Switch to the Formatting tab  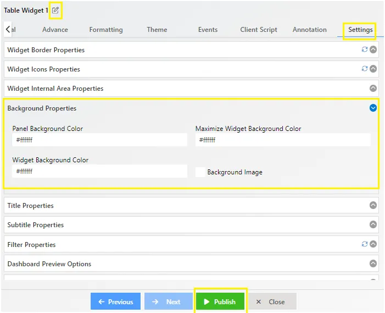click(106, 30)
